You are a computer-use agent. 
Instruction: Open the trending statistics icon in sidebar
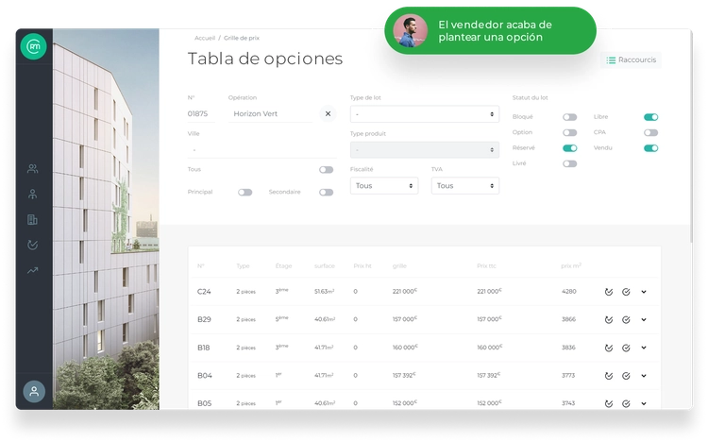pyautogui.click(x=33, y=271)
